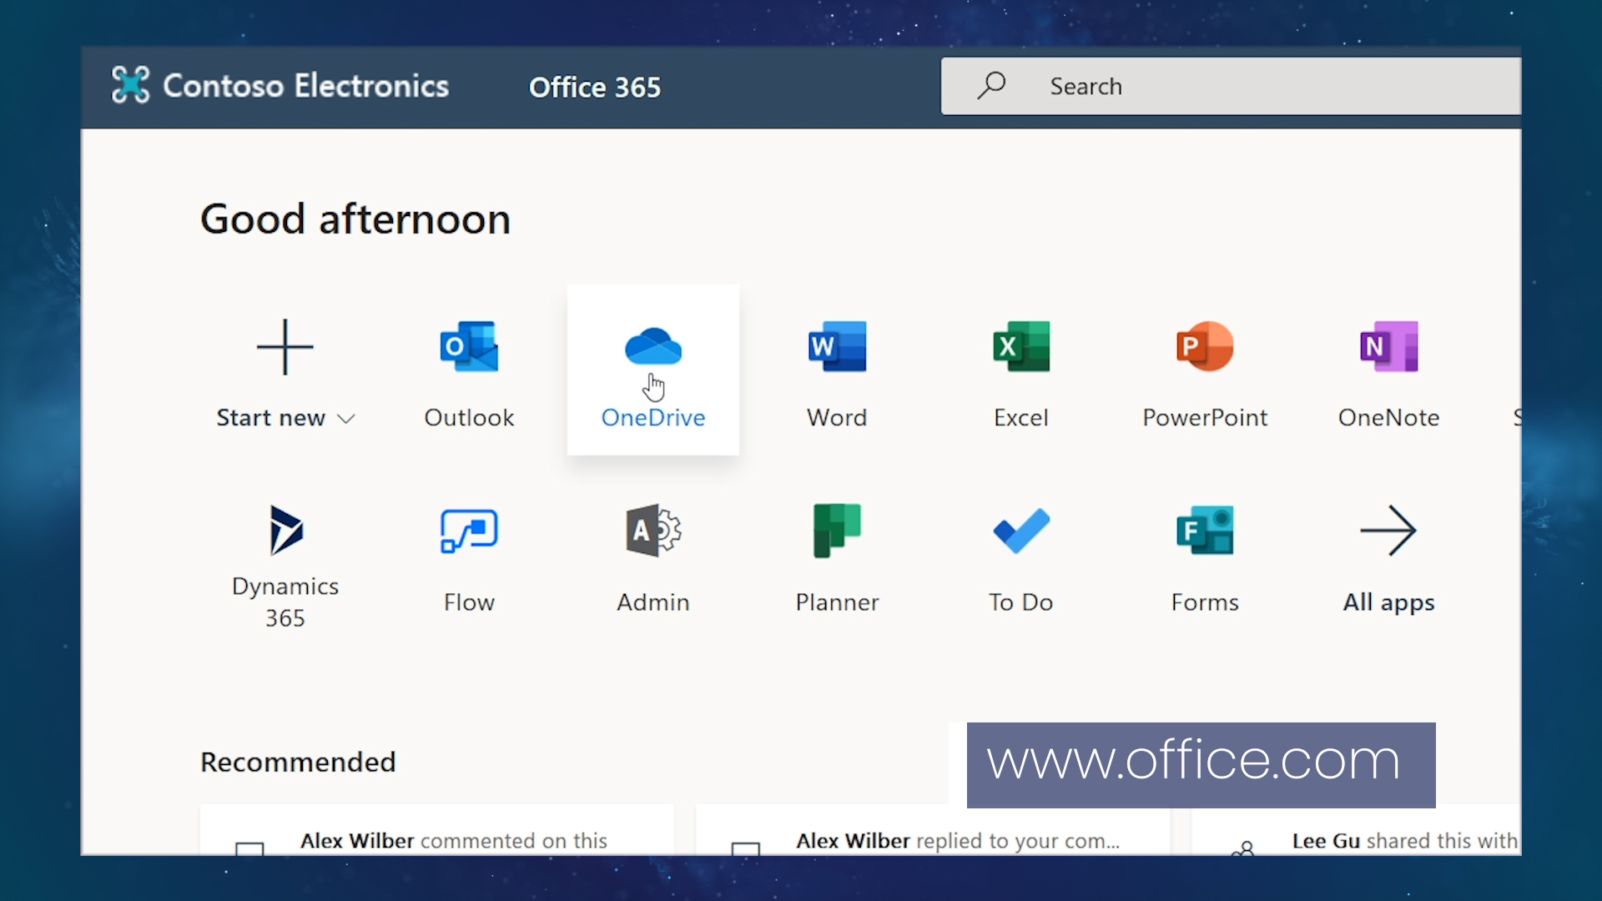Click the Contoso Electronics logo icon
Screen dimensions: 1602x901
coord(131,85)
